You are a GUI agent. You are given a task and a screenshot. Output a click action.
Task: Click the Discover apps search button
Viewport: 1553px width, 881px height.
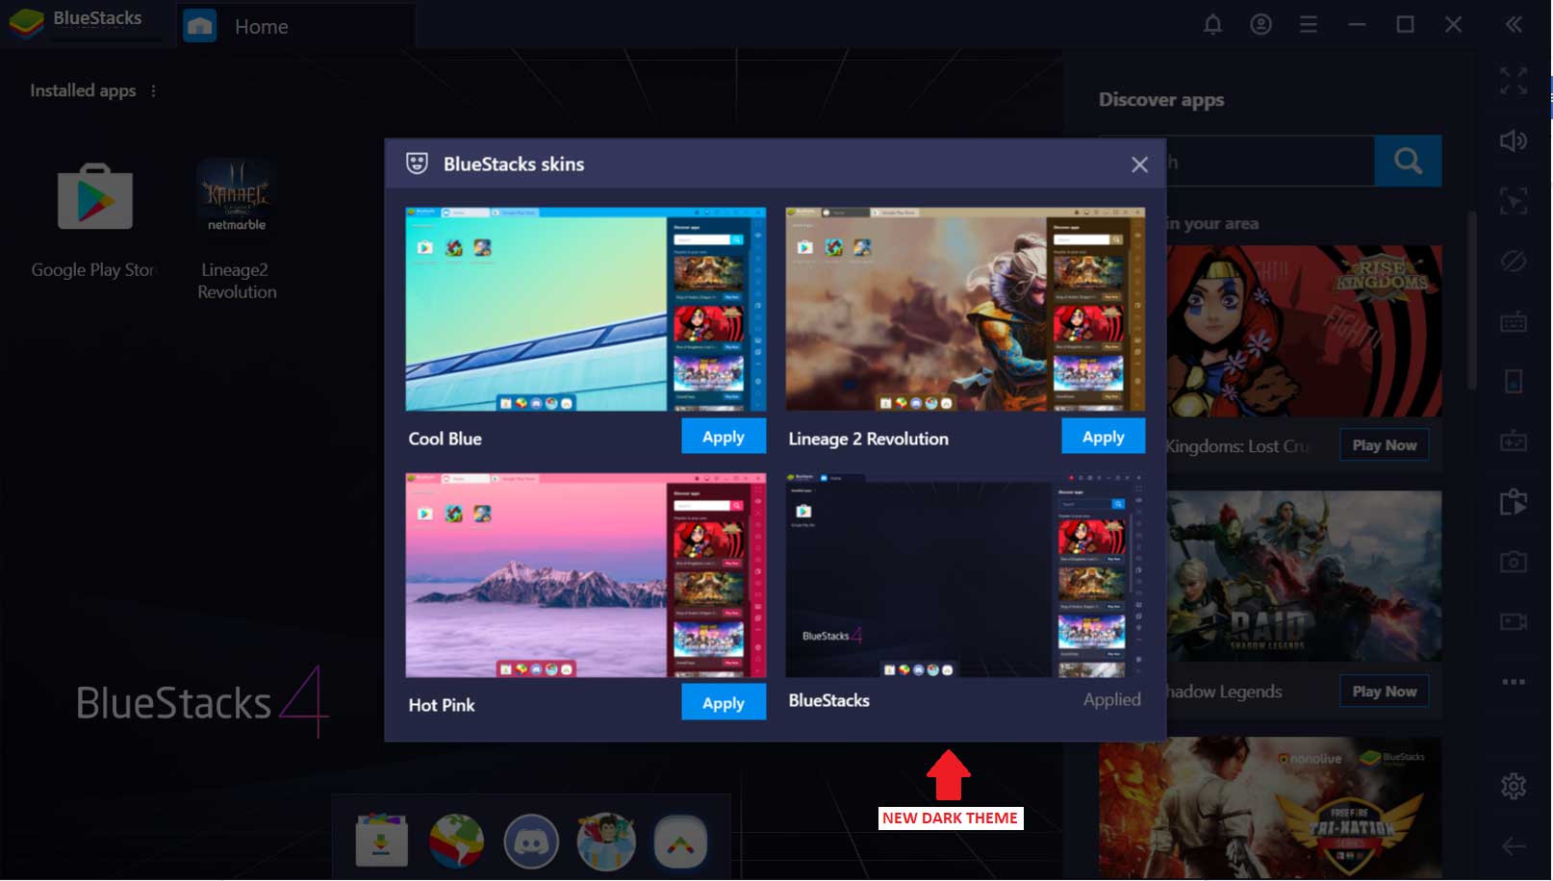coord(1408,161)
